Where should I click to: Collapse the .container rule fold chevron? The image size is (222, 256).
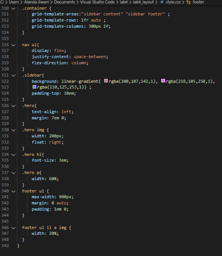point(13,8)
